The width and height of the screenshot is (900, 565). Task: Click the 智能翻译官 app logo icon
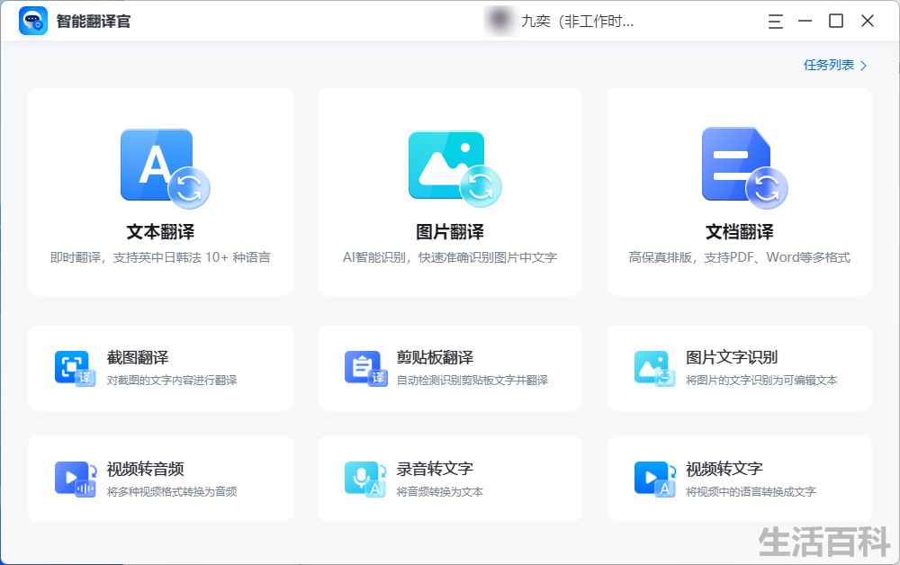(x=32, y=22)
